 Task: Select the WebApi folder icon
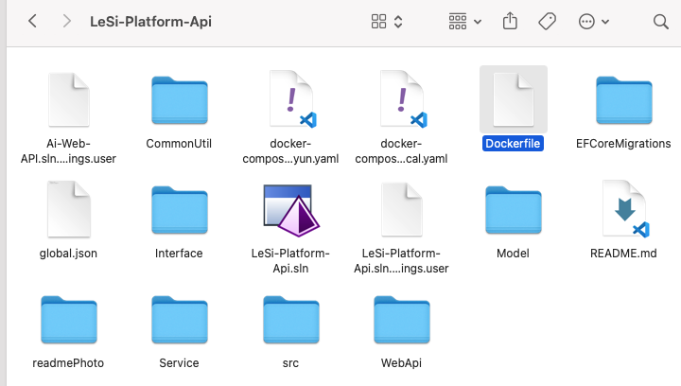402,320
